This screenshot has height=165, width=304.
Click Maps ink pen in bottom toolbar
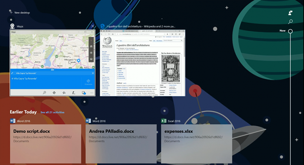(73, 92)
